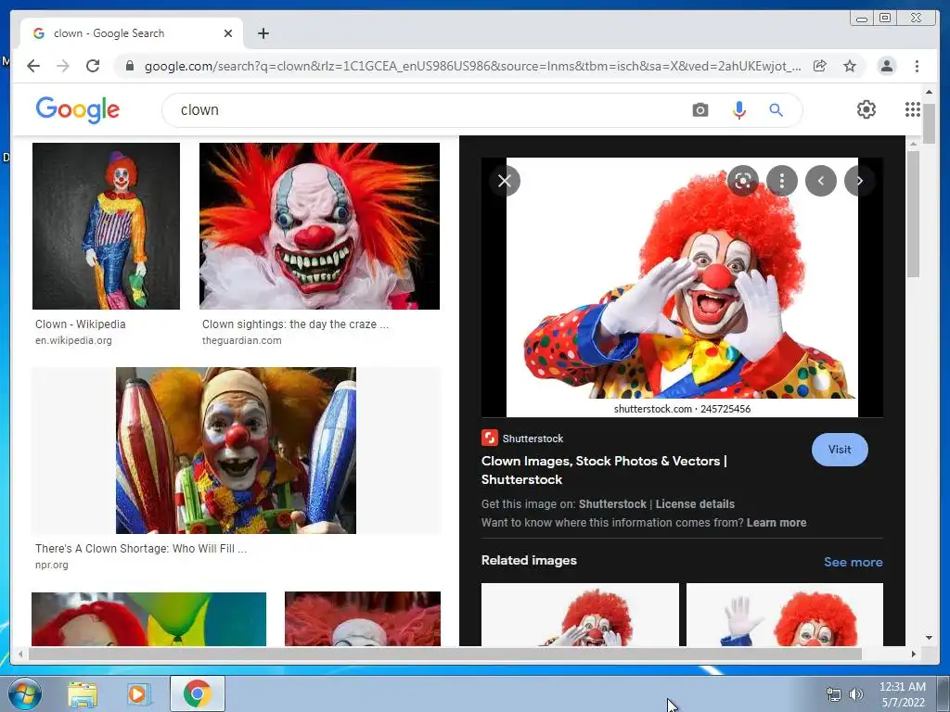Image resolution: width=950 pixels, height=712 pixels.
Task: Launch Windows Media Player from taskbar
Action: (138, 694)
